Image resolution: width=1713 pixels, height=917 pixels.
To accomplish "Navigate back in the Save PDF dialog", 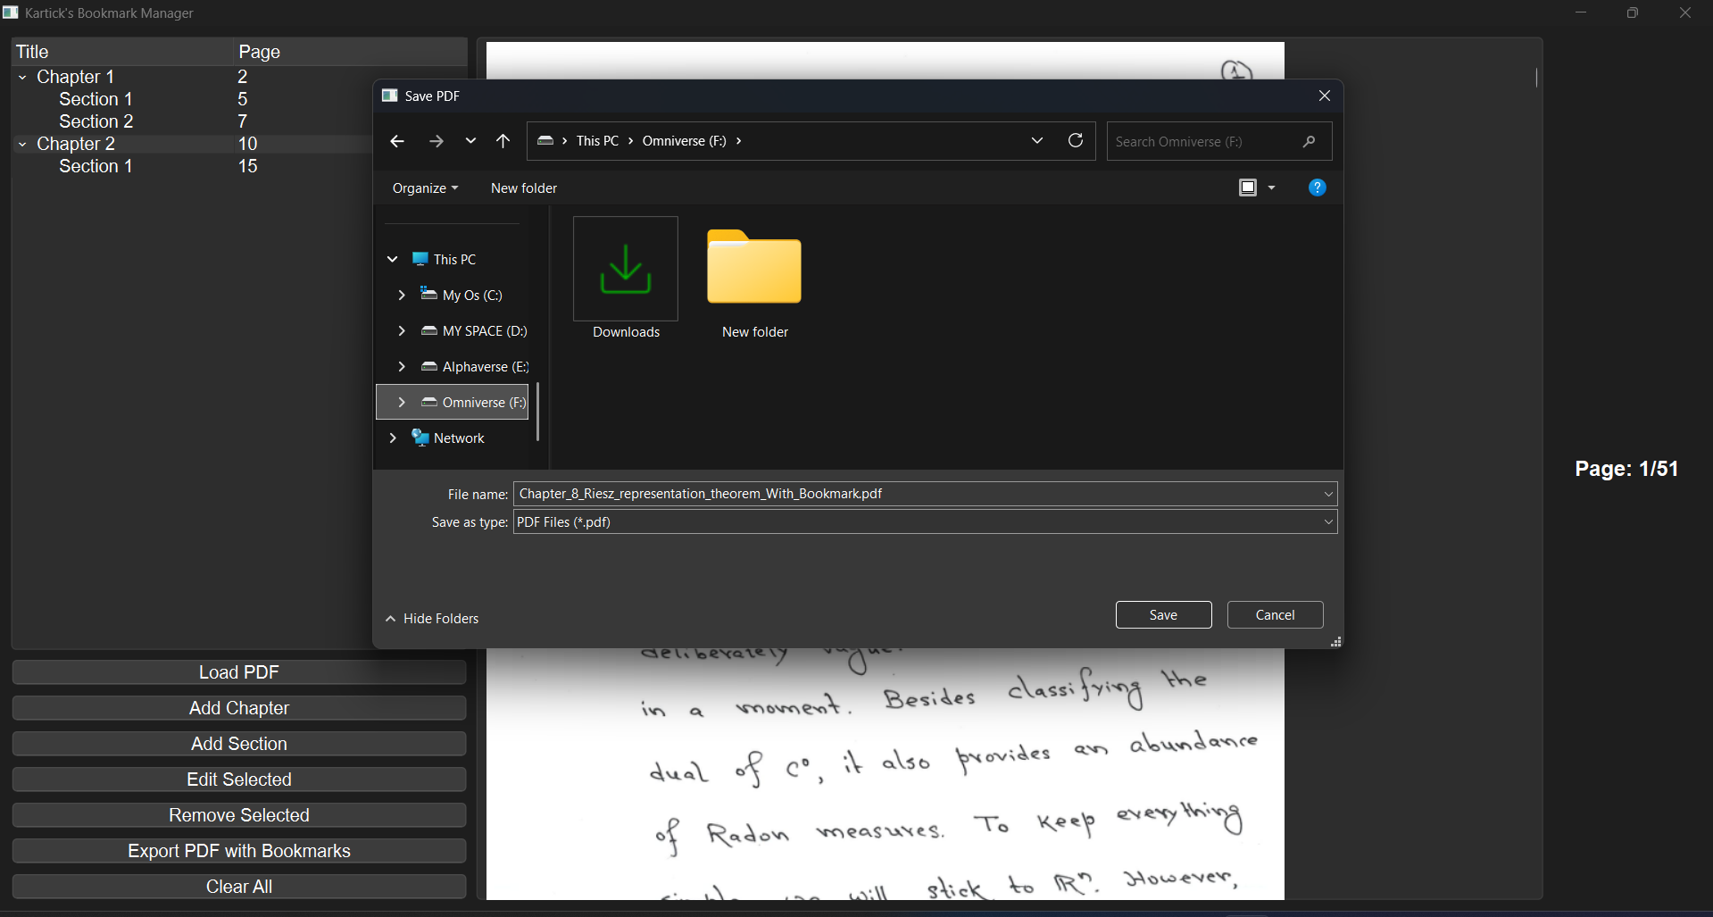I will [396, 140].
